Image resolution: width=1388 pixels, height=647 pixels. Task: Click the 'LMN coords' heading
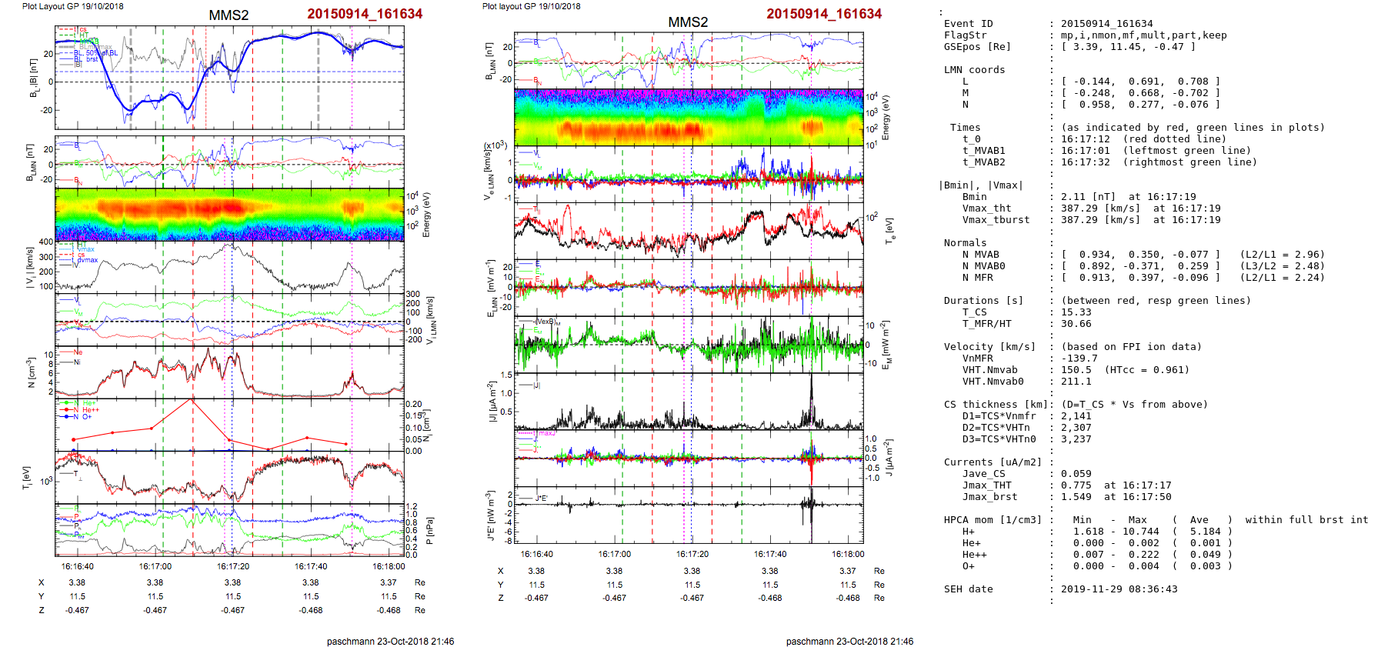tap(975, 70)
